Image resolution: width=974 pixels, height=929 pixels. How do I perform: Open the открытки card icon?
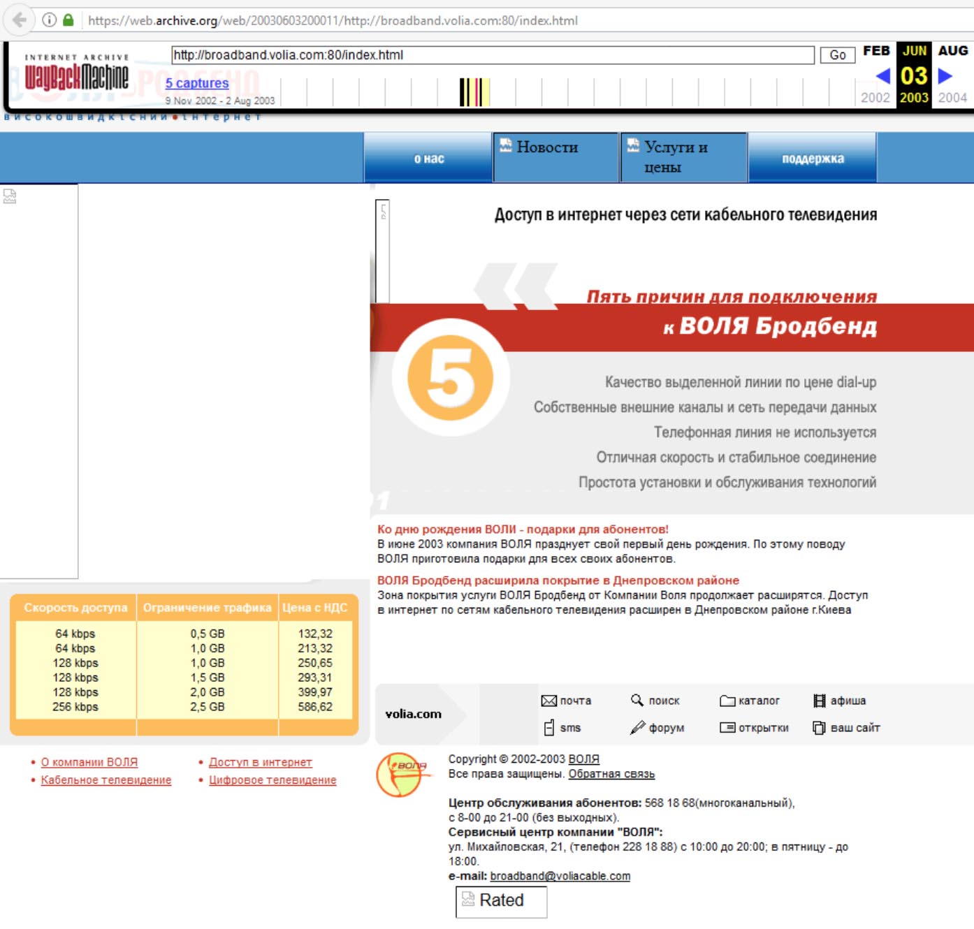pos(727,728)
